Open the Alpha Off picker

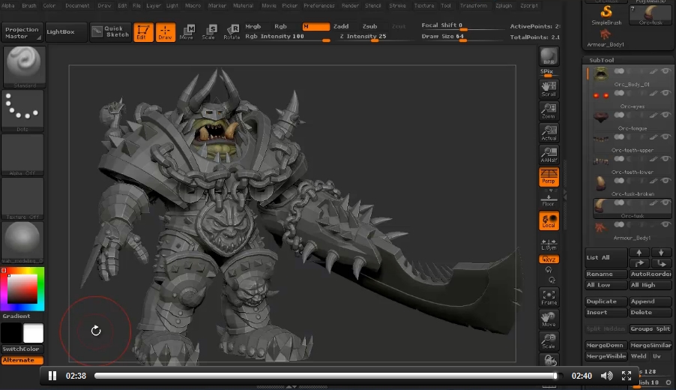(x=22, y=154)
